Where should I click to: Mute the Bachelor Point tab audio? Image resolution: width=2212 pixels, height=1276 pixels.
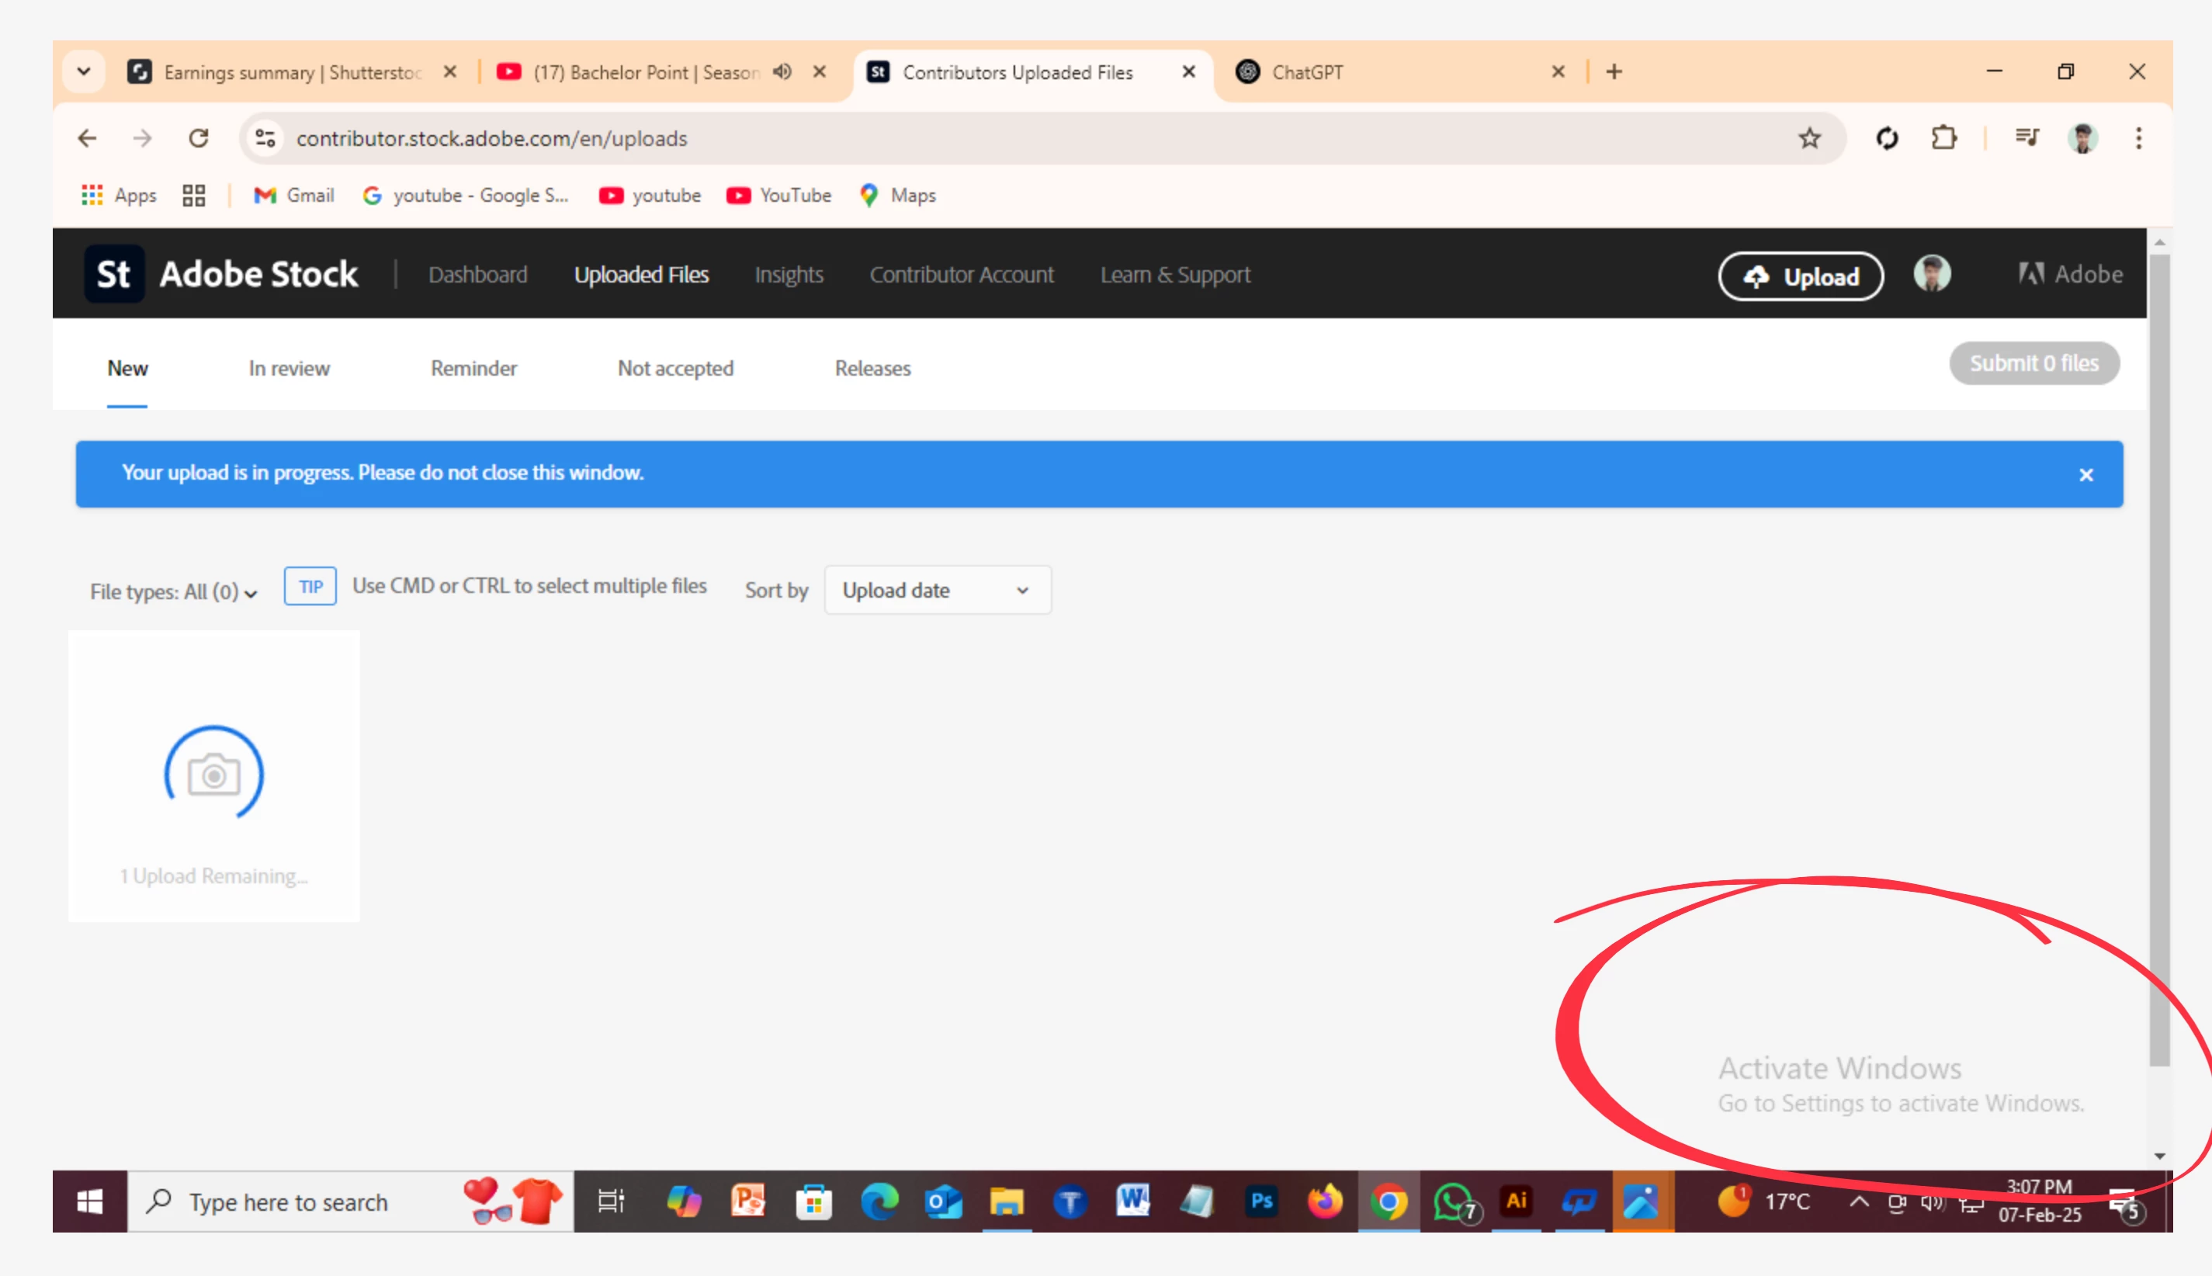(x=782, y=72)
